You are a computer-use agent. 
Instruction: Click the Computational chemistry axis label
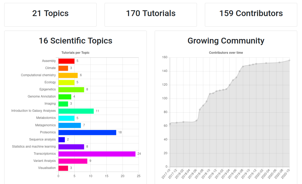point(38,75)
